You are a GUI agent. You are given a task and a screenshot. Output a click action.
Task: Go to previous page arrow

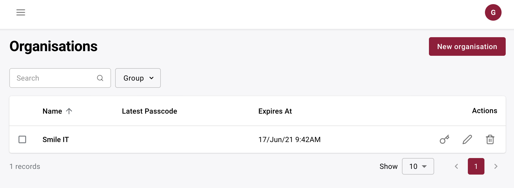(456, 166)
